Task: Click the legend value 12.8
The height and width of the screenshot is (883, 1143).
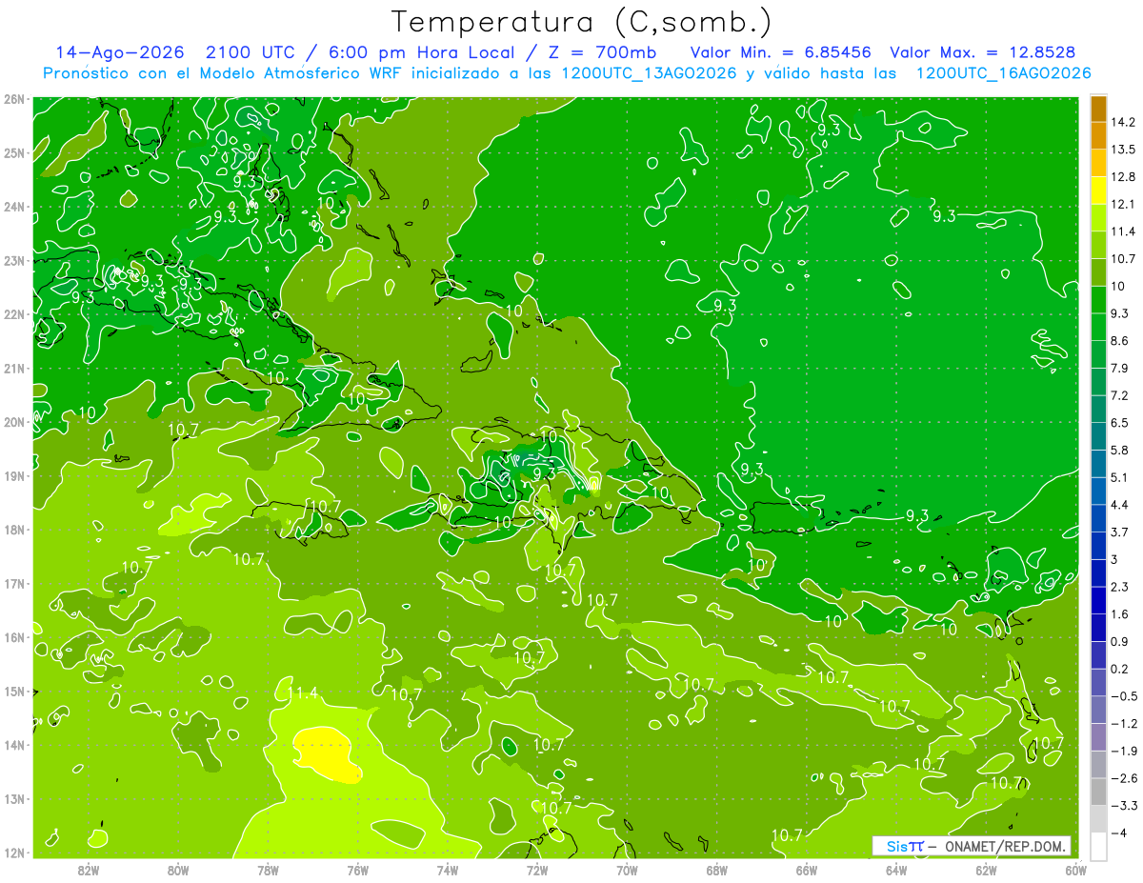Action: tap(1123, 177)
